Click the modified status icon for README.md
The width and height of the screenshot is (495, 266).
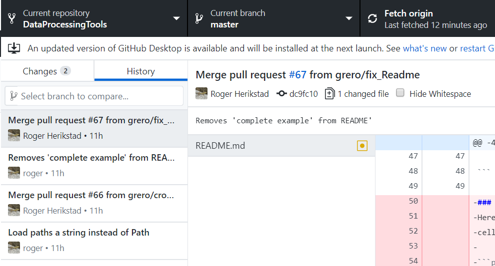(362, 146)
